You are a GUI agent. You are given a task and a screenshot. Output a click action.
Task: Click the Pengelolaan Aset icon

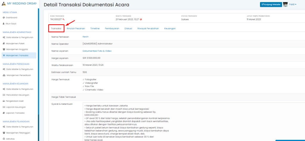tap(4, 101)
